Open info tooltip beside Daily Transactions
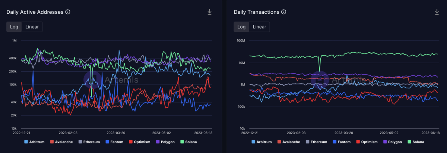Screen dimensions: 447x153 [x=284, y=12]
